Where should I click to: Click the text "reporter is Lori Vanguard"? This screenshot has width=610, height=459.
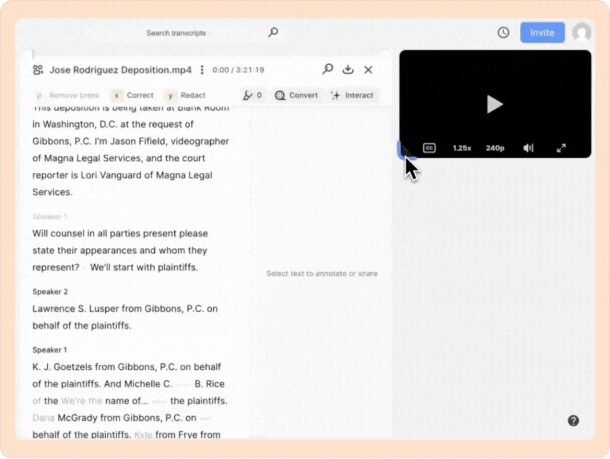87,175
